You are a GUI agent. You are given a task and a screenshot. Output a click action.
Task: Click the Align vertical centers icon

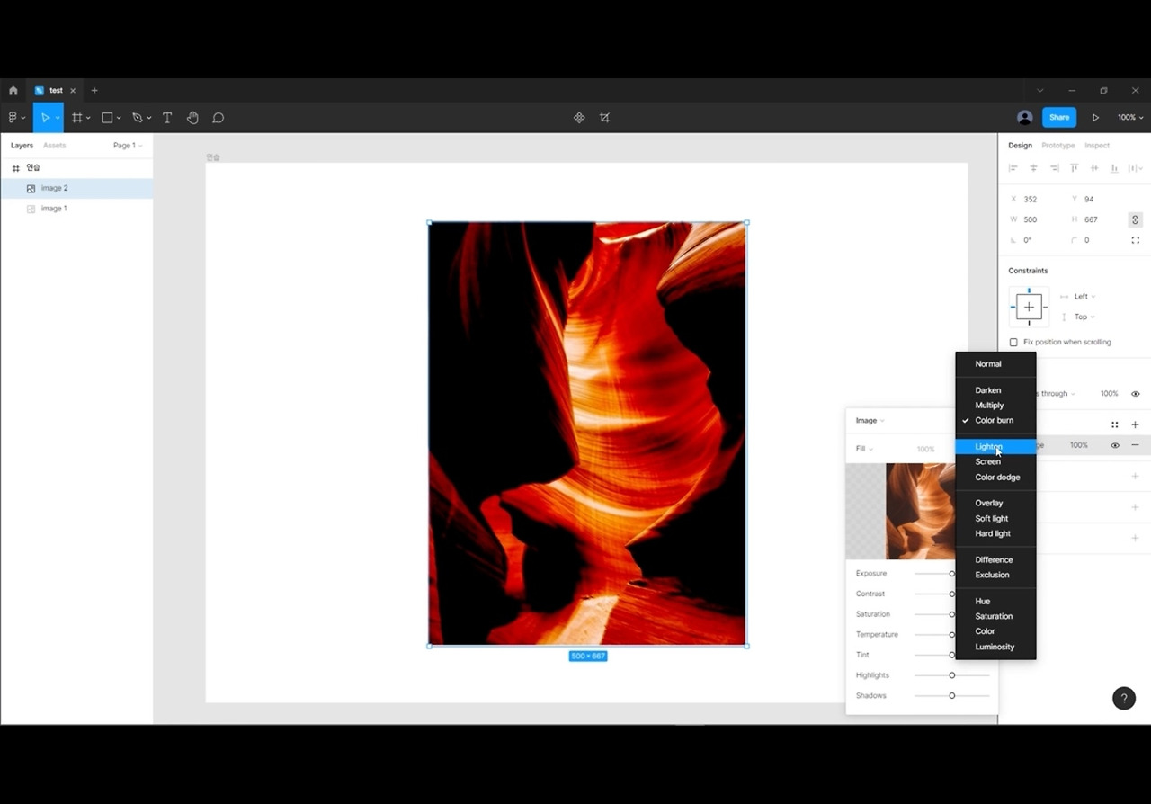pyautogui.click(x=1094, y=168)
